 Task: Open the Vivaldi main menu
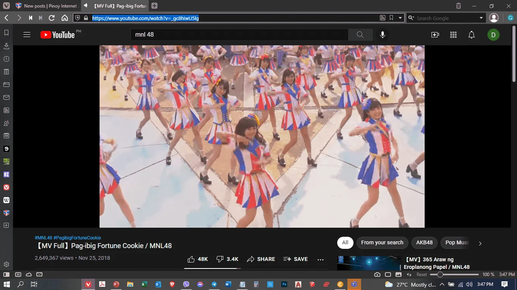(6, 6)
